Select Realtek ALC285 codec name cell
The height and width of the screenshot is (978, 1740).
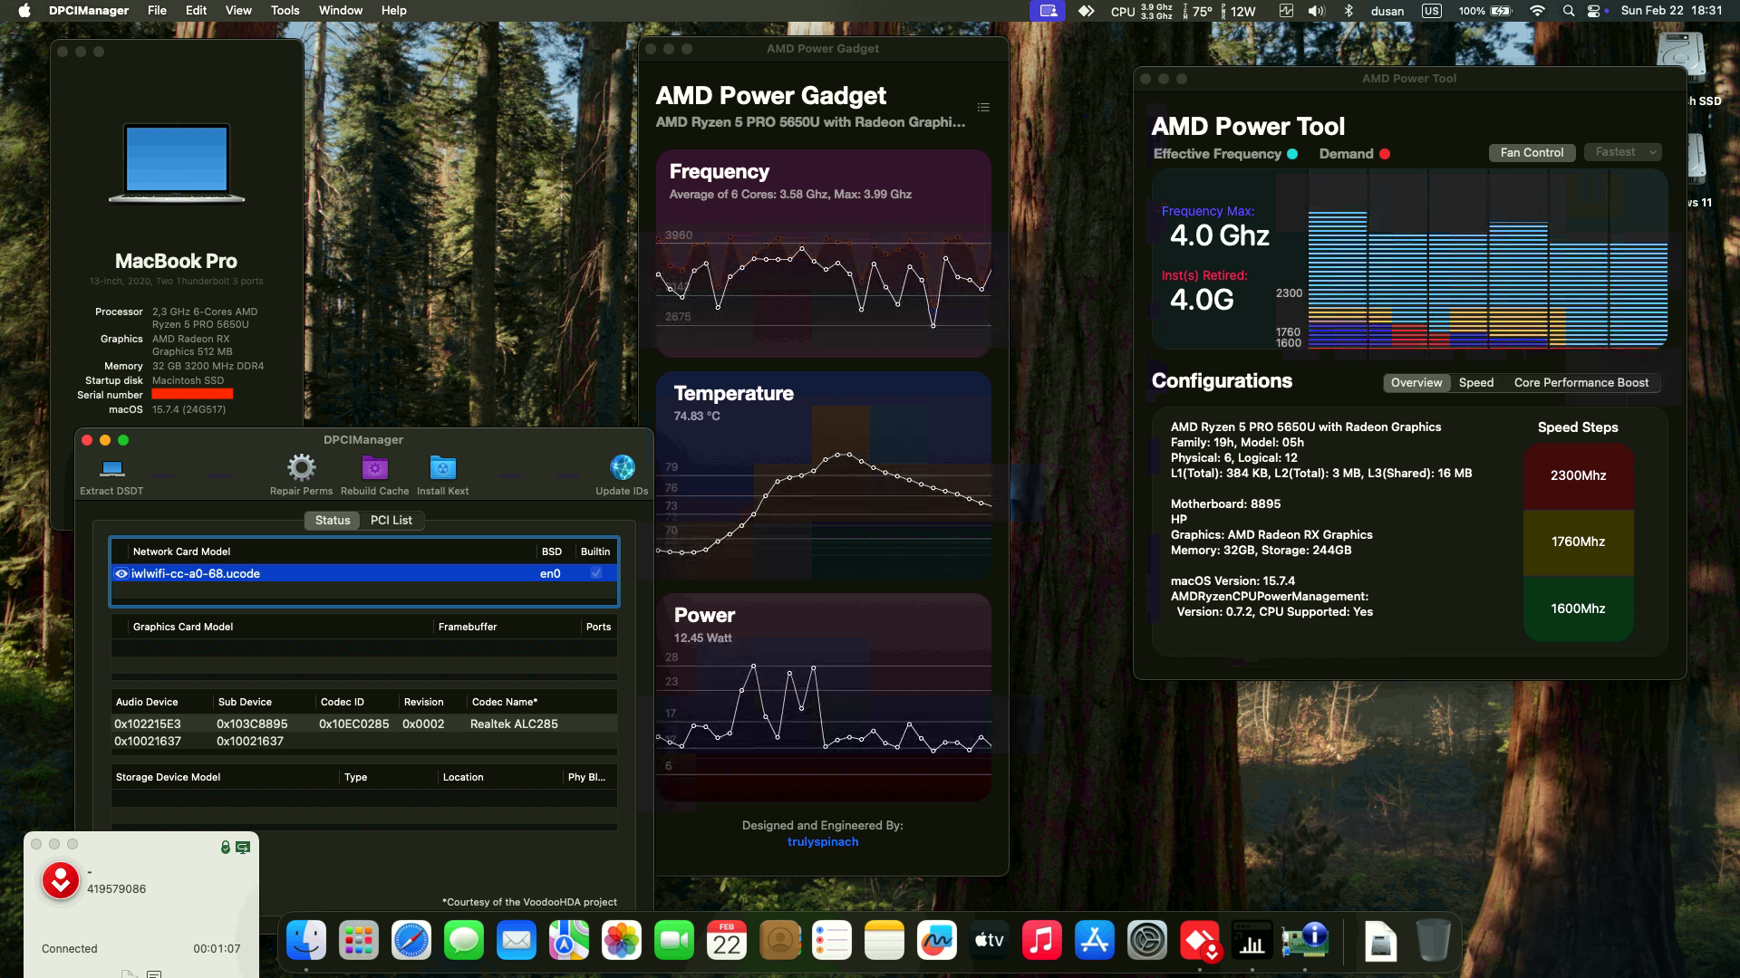[x=514, y=724]
